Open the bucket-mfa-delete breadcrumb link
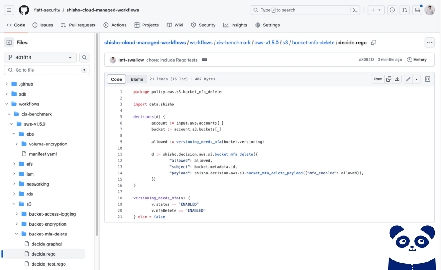441x270 pixels. [313, 43]
